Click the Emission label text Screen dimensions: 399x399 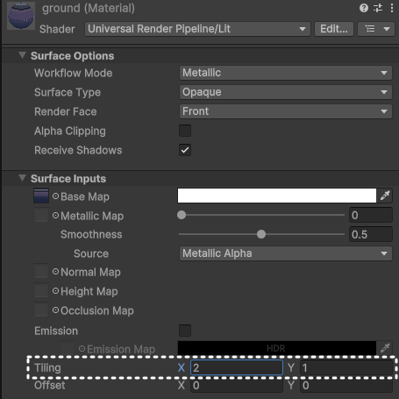tap(56, 331)
